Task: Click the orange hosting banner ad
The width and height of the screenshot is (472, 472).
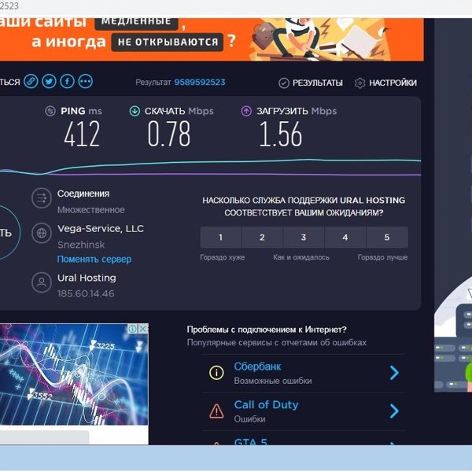Action: 212,39
